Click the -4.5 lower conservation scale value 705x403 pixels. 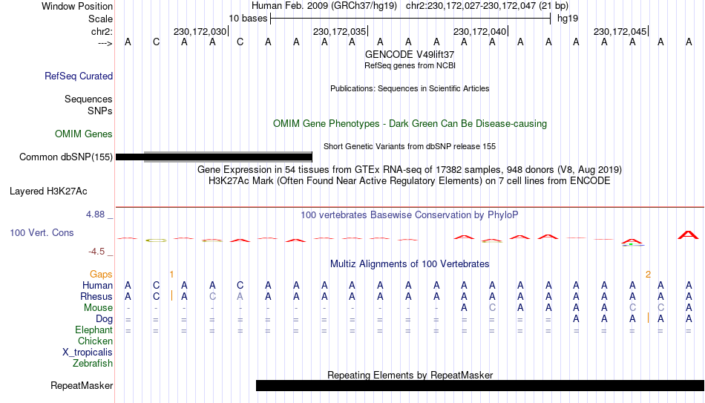(96, 252)
